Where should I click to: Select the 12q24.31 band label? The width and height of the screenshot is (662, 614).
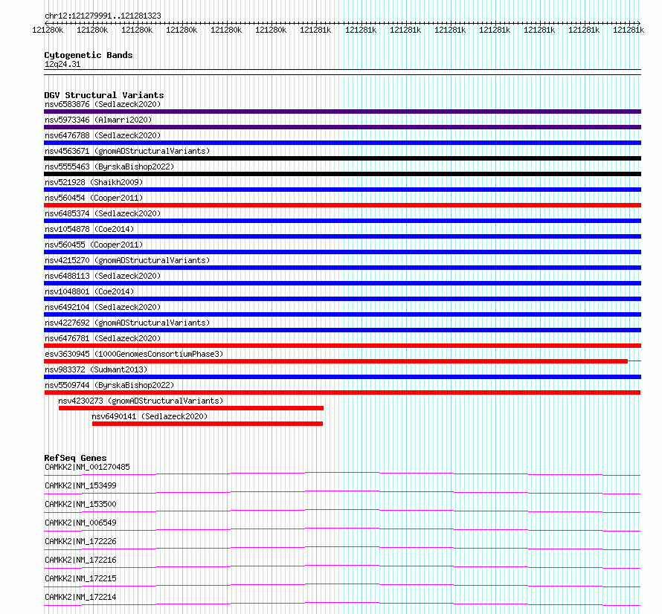point(62,64)
